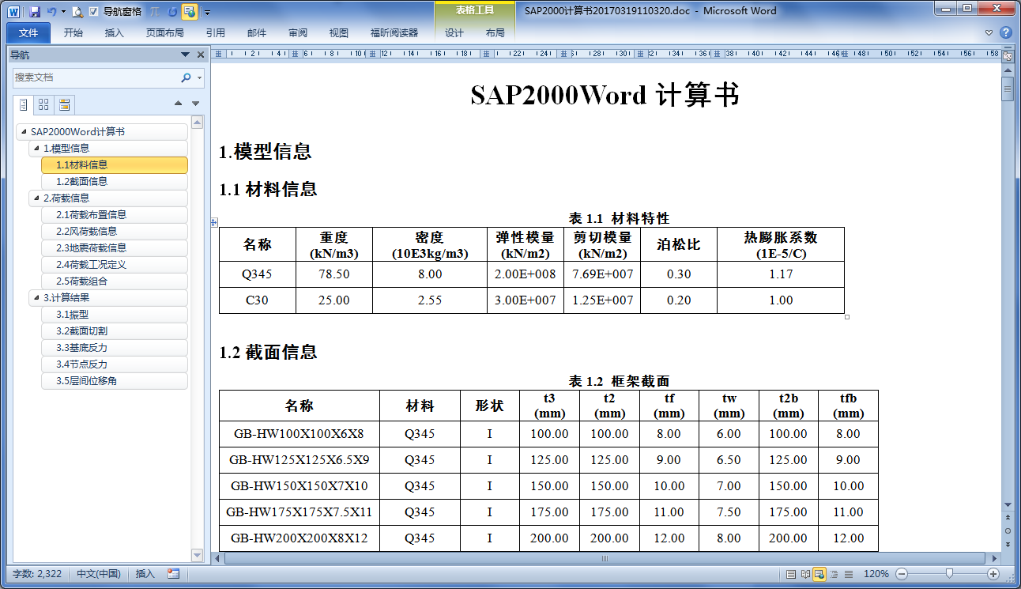Click the Save icon in quick access toolbar
The height and width of the screenshot is (589, 1021).
click(x=35, y=12)
